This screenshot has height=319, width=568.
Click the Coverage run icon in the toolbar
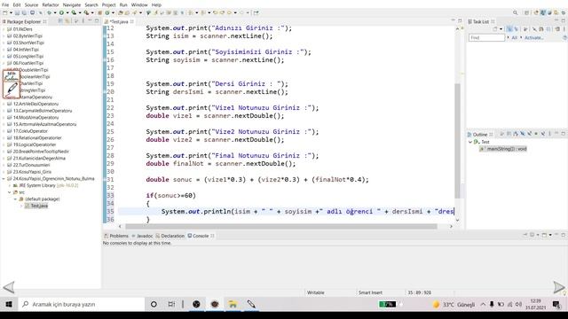[x=74, y=12]
